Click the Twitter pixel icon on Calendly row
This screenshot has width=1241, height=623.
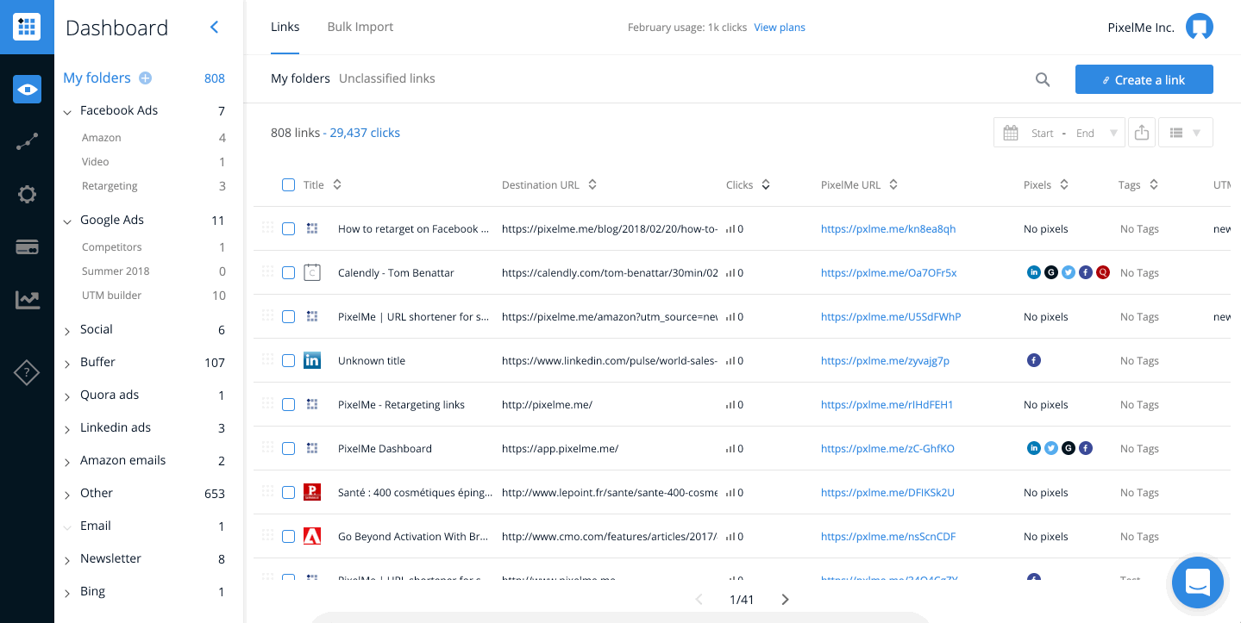(1069, 272)
